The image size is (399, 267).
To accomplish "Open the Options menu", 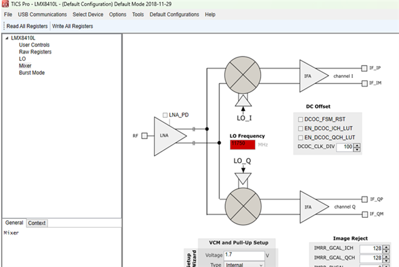I will tap(118, 14).
